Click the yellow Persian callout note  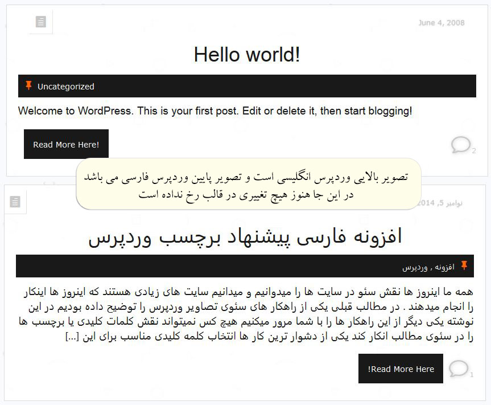tap(249, 185)
